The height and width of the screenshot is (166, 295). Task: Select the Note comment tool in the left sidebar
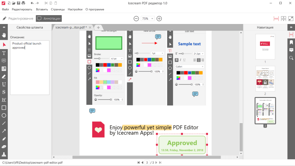click(4, 61)
